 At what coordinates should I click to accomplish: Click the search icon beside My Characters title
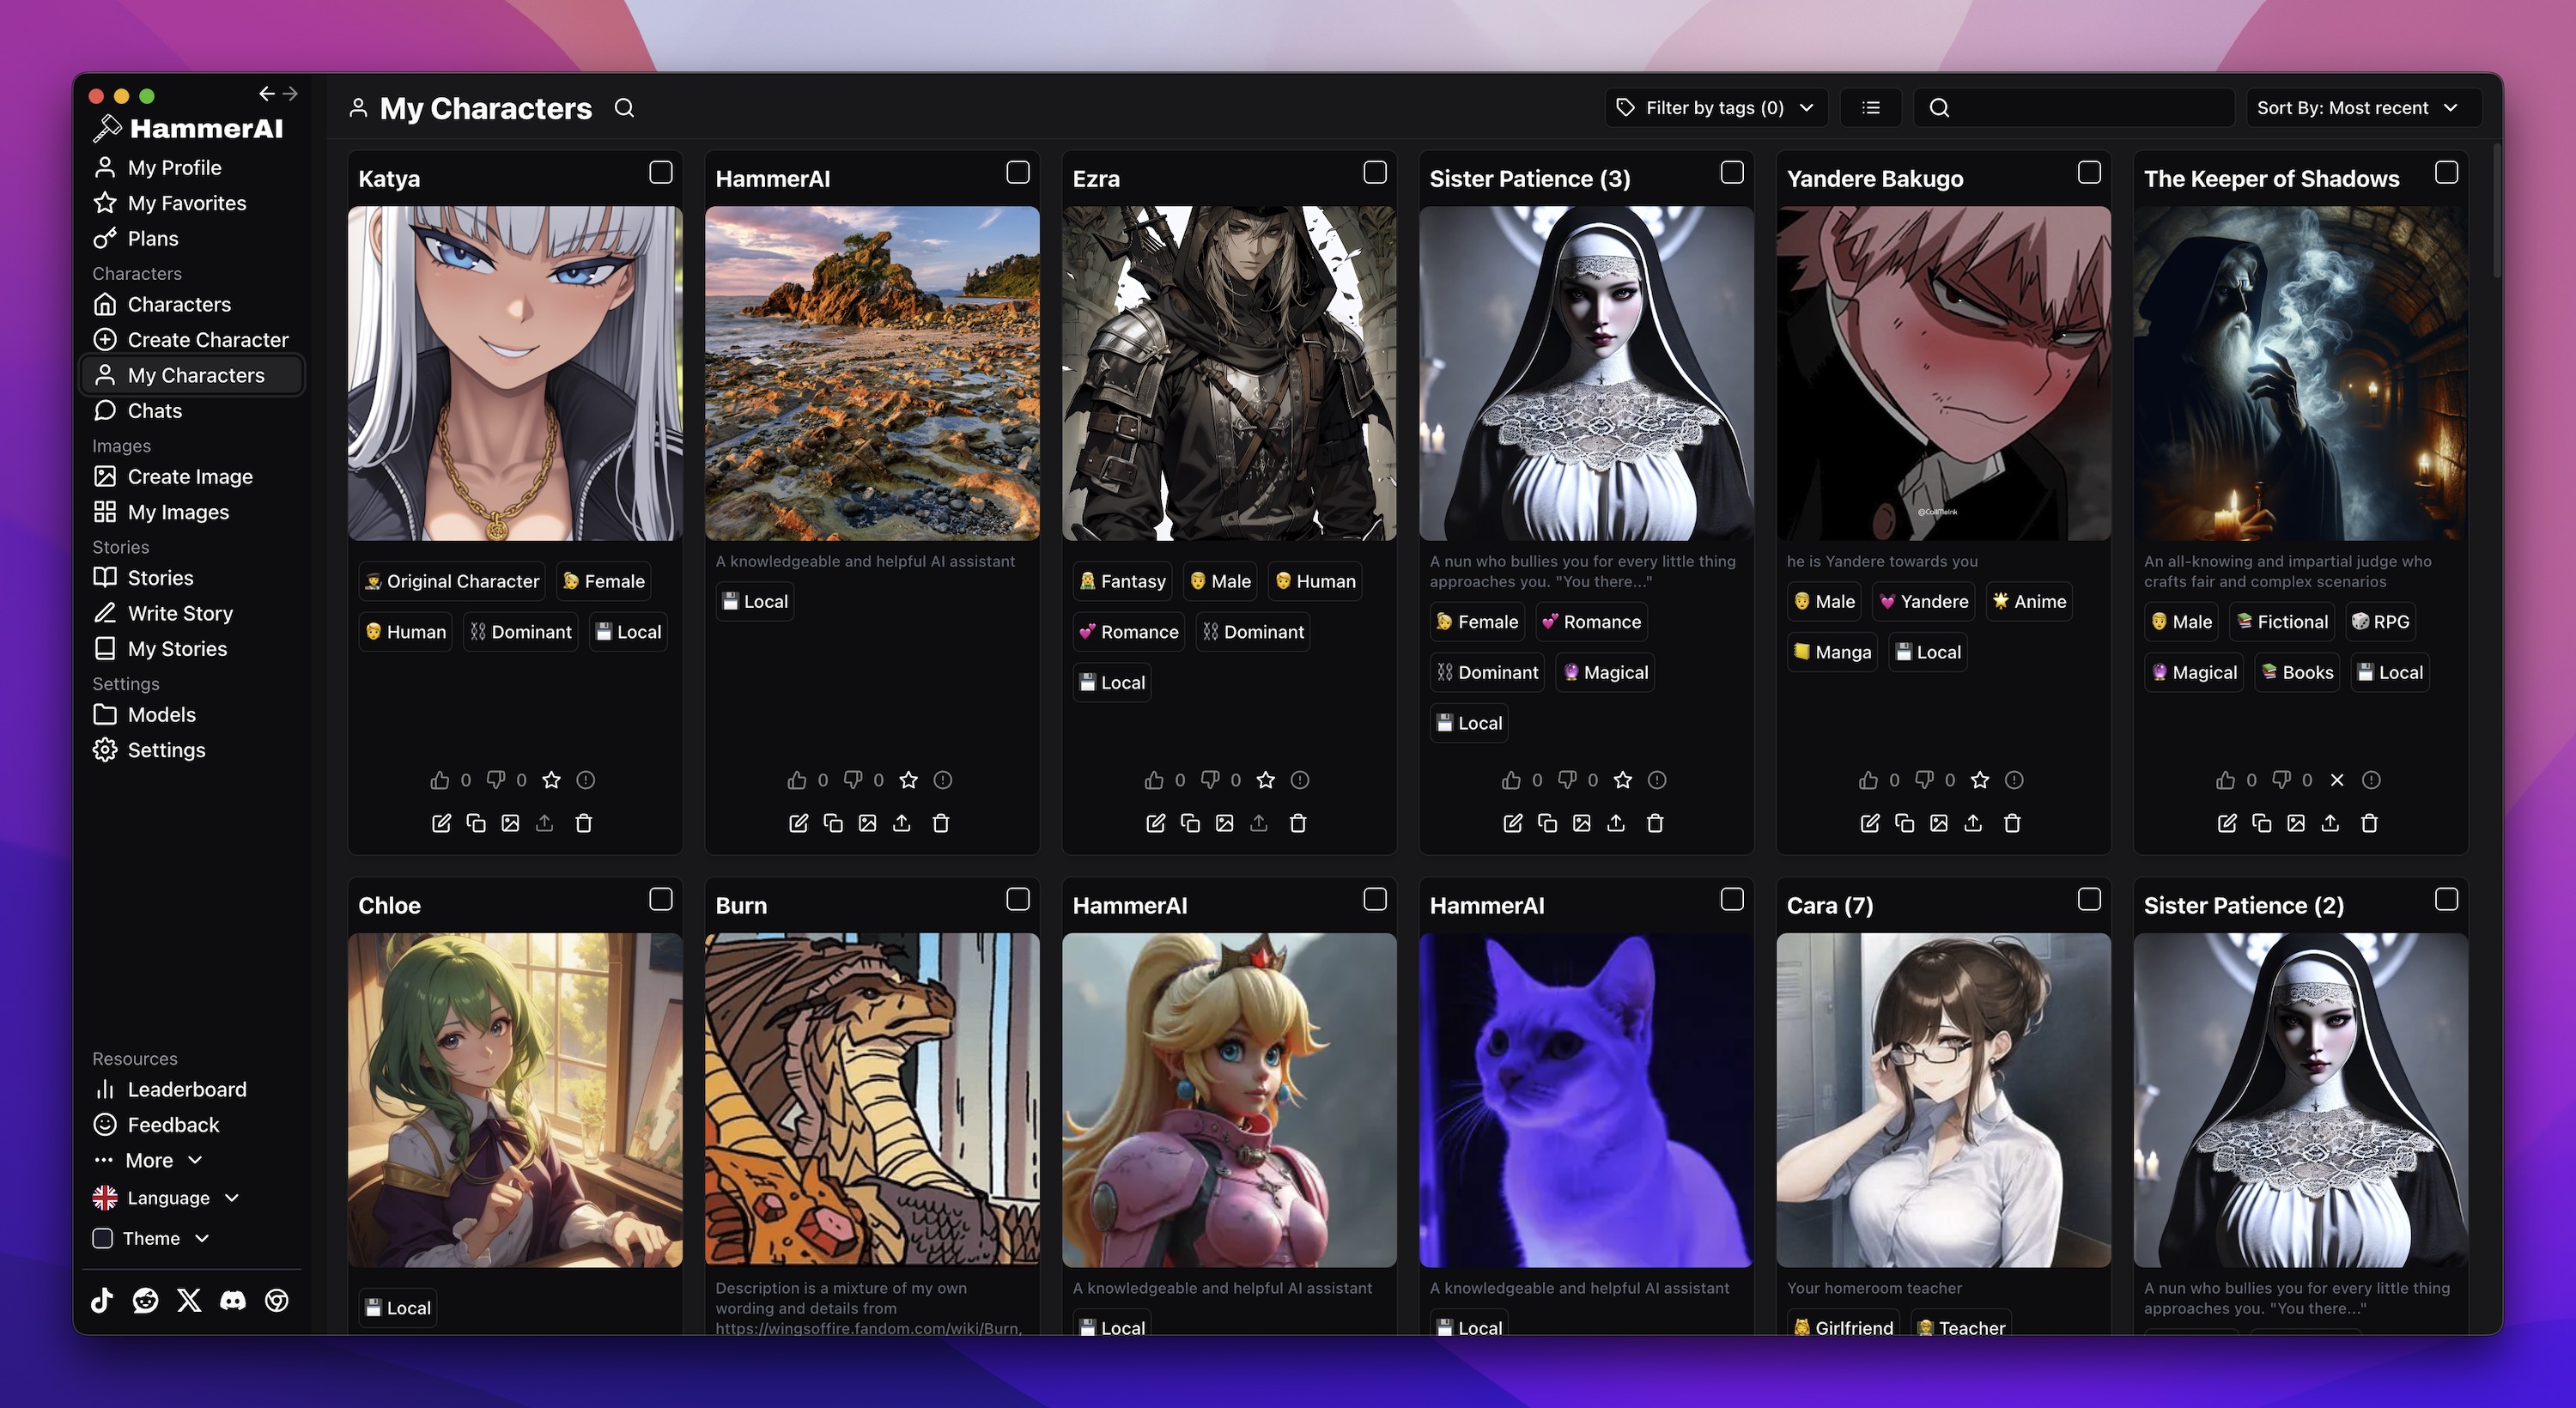tap(624, 108)
